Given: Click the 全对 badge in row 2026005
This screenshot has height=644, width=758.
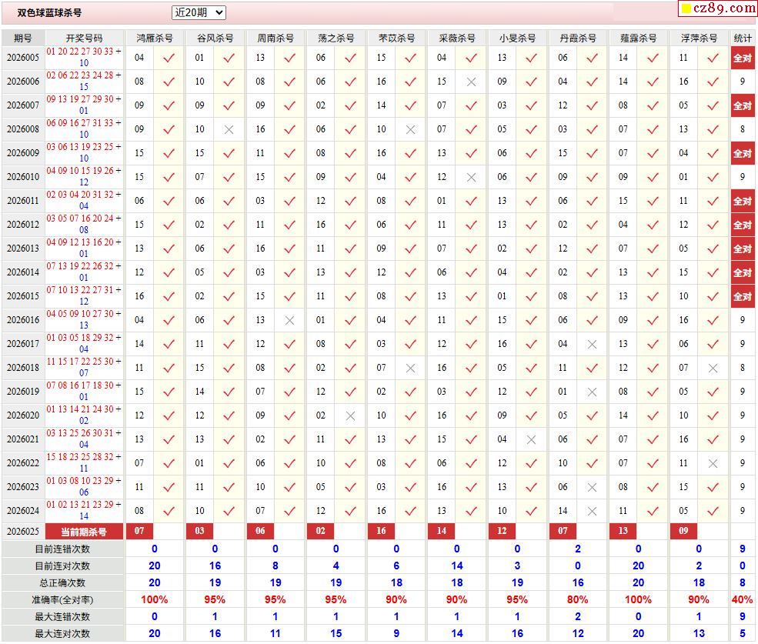Looking at the screenshot, I should tap(742, 58).
